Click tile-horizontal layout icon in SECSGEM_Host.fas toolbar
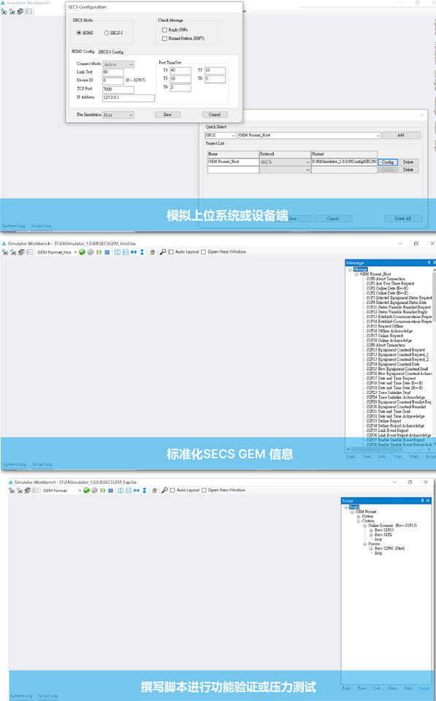The width and height of the screenshot is (436, 701). click(x=126, y=252)
